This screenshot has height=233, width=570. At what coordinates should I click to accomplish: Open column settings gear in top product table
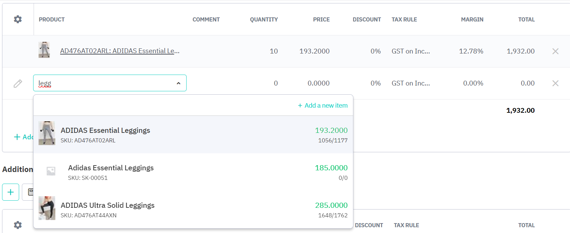18,19
